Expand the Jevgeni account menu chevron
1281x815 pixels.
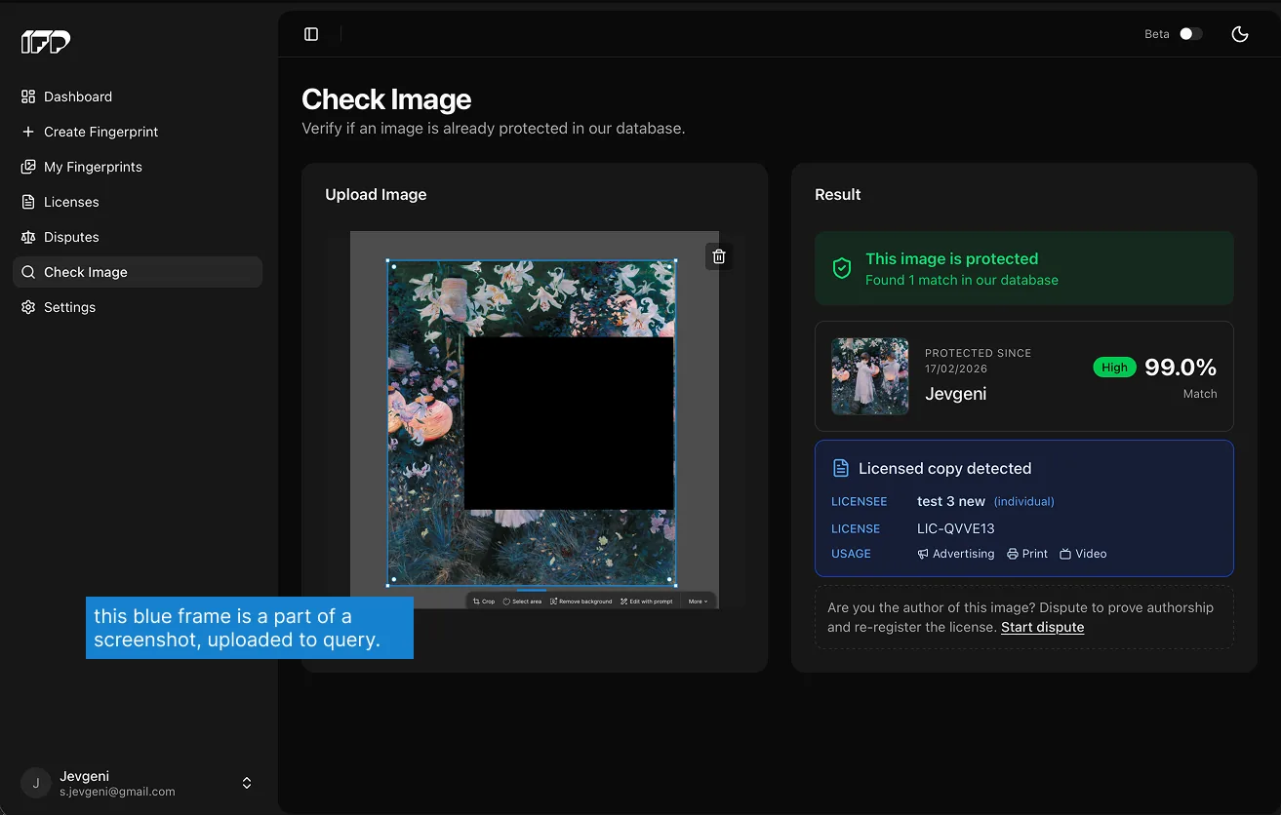click(x=247, y=783)
